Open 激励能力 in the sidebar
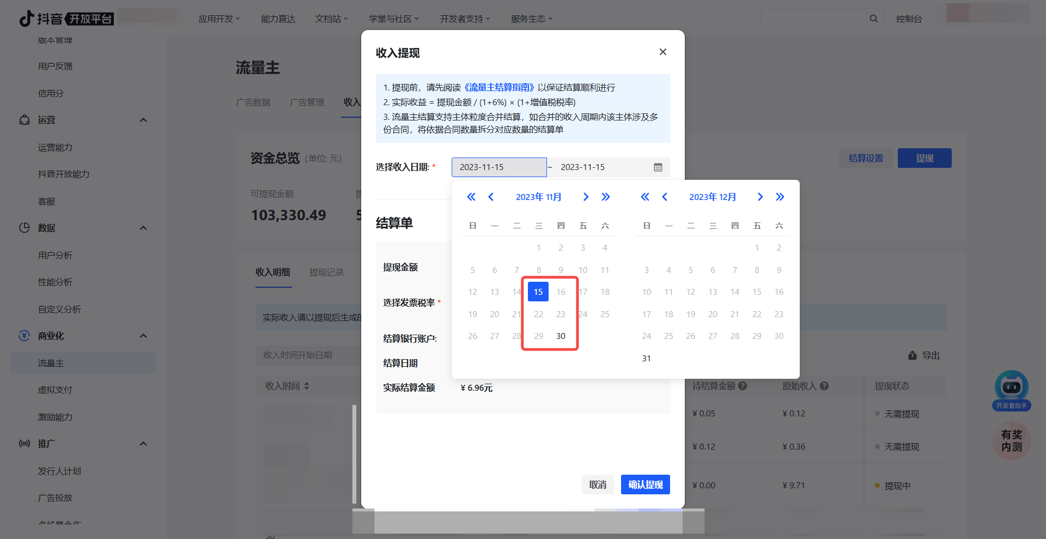1046x539 pixels. (55, 417)
